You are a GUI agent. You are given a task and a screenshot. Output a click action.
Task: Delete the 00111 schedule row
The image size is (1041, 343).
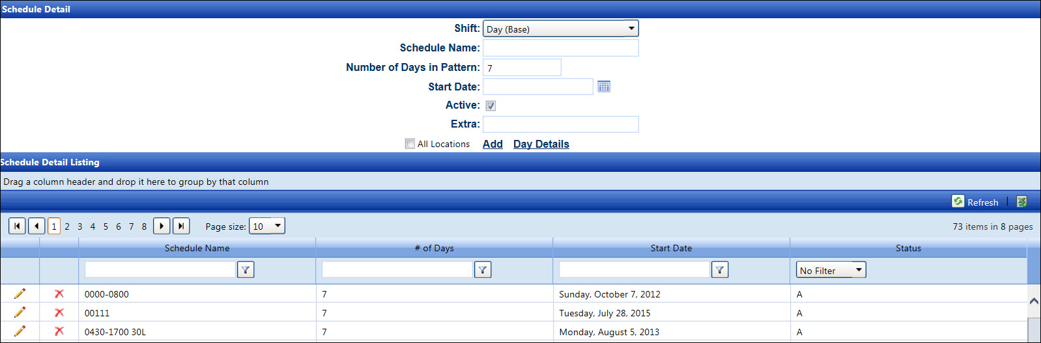59,313
